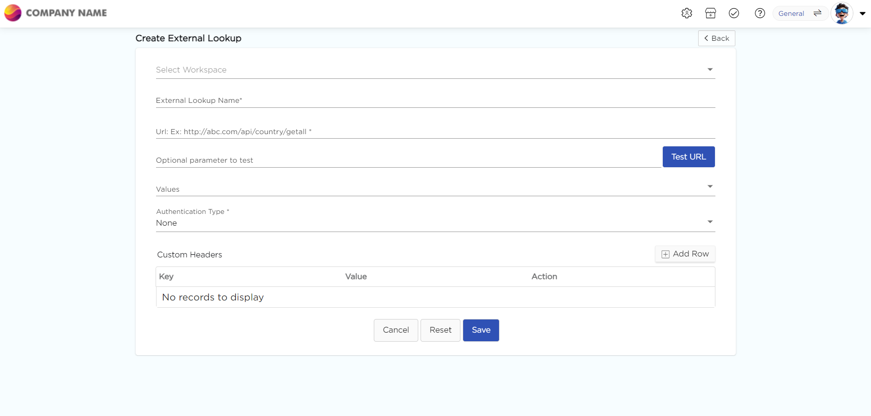
Task: Click the store marketplace icon
Action: [x=710, y=13]
